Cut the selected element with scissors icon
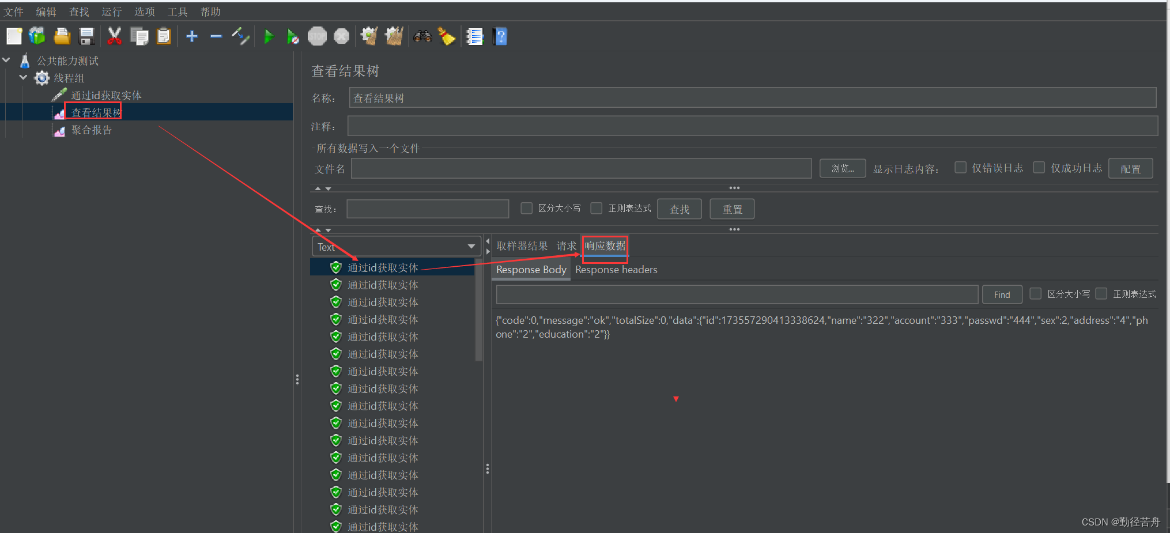 [x=115, y=36]
